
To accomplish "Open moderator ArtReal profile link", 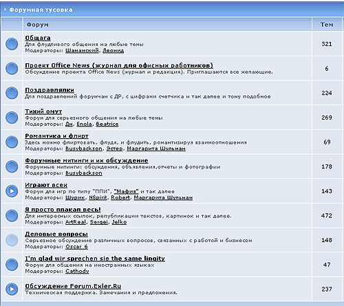I will point(76,222).
